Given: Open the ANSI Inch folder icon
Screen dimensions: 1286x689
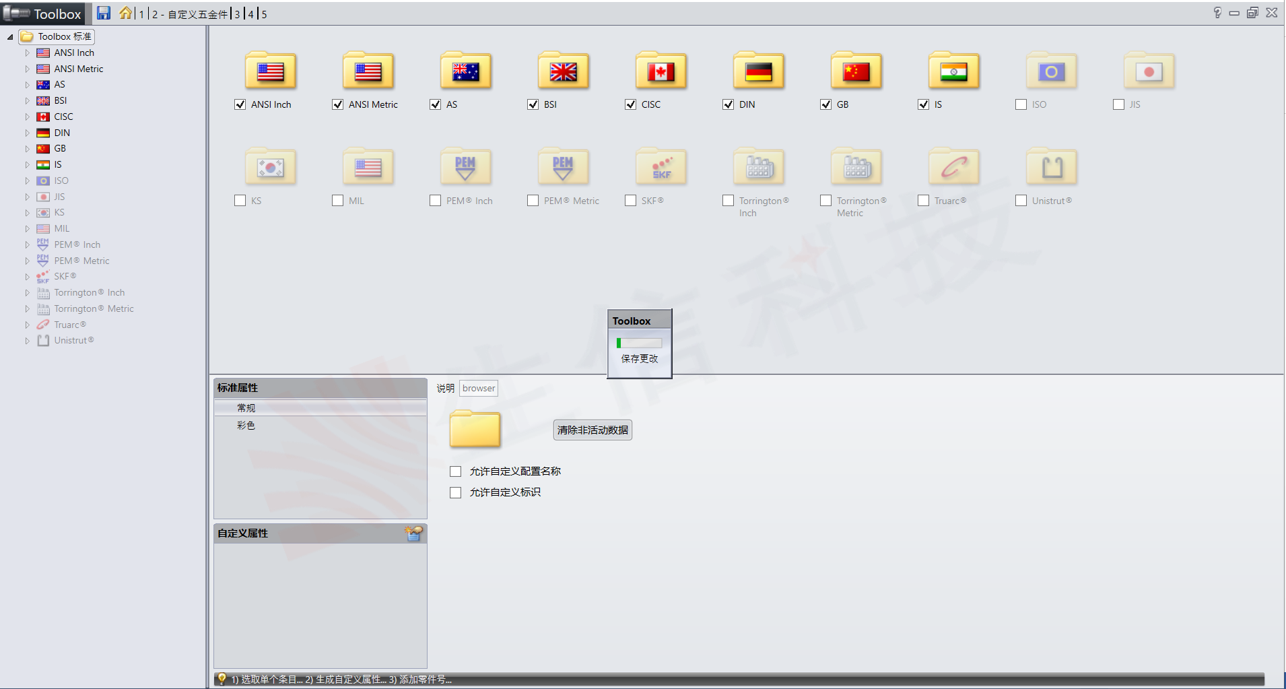Looking at the screenshot, I should pyautogui.click(x=271, y=71).
